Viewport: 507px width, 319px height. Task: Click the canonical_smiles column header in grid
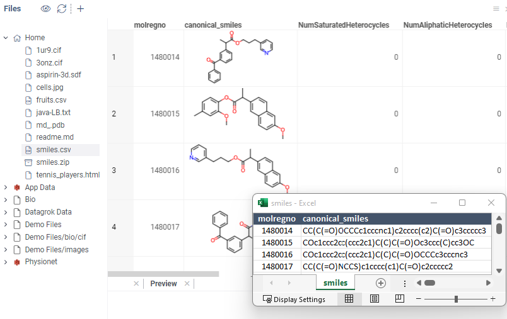tap(213, 25)
